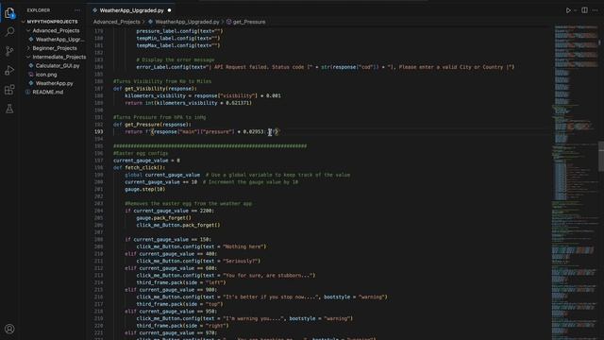Viewport: 604px width, 340px height.
Task: Open the run options dropdown arrow
Action: (575, 10)
